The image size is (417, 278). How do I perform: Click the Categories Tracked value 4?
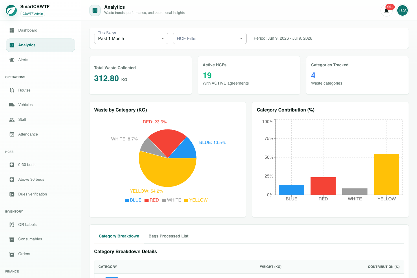313,76
